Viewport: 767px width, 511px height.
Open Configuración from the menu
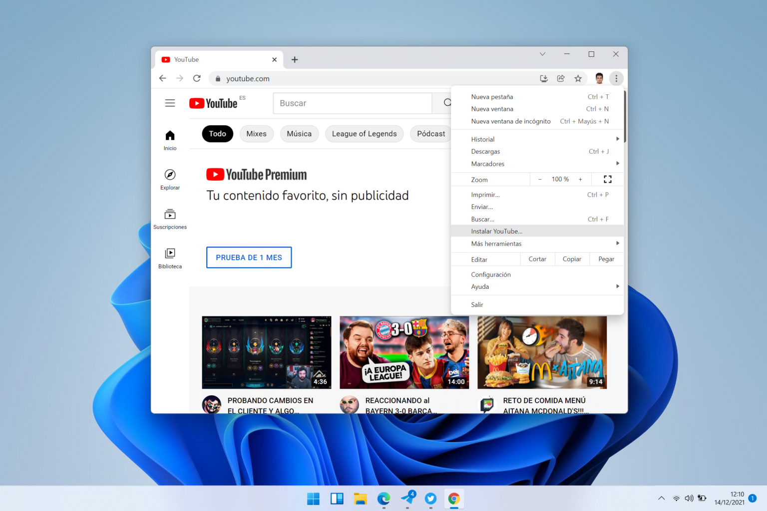[x=537, y=274]
